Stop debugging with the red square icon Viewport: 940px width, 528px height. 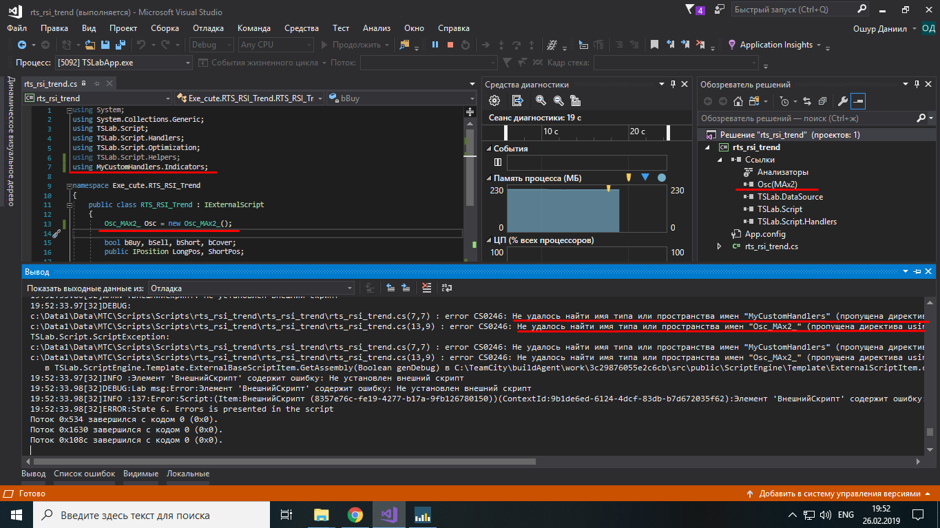click(x=450, y=45)
